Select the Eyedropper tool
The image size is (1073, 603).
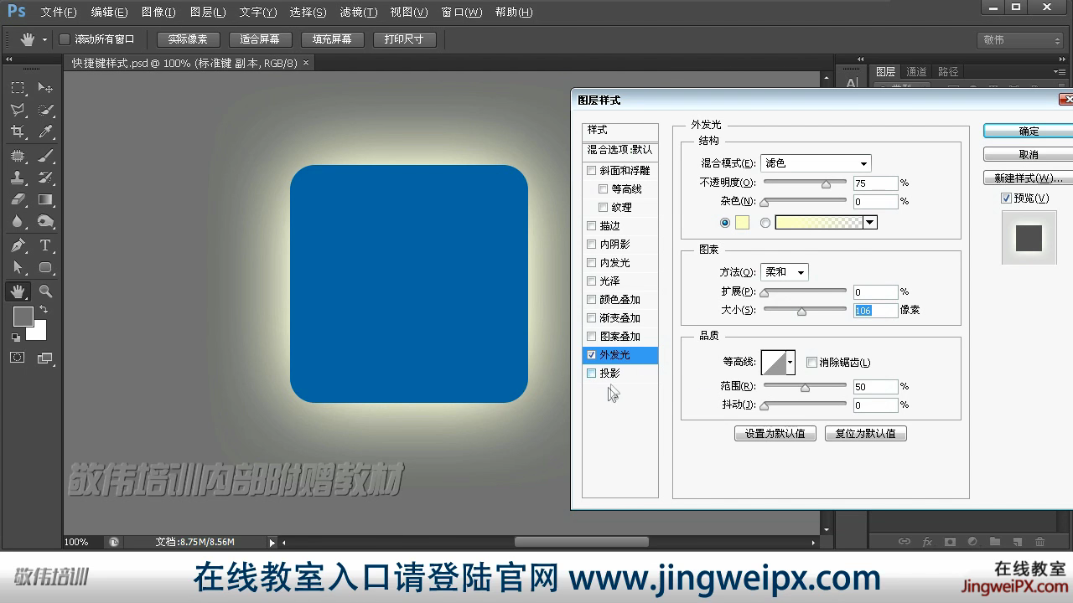tap(45, 131)
